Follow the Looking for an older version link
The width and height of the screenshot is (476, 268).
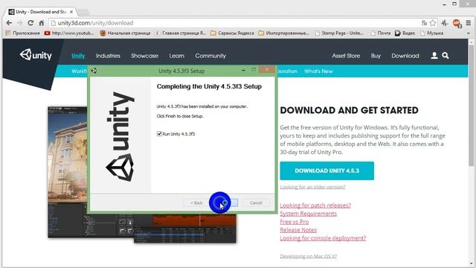click(x=312, y=187)
